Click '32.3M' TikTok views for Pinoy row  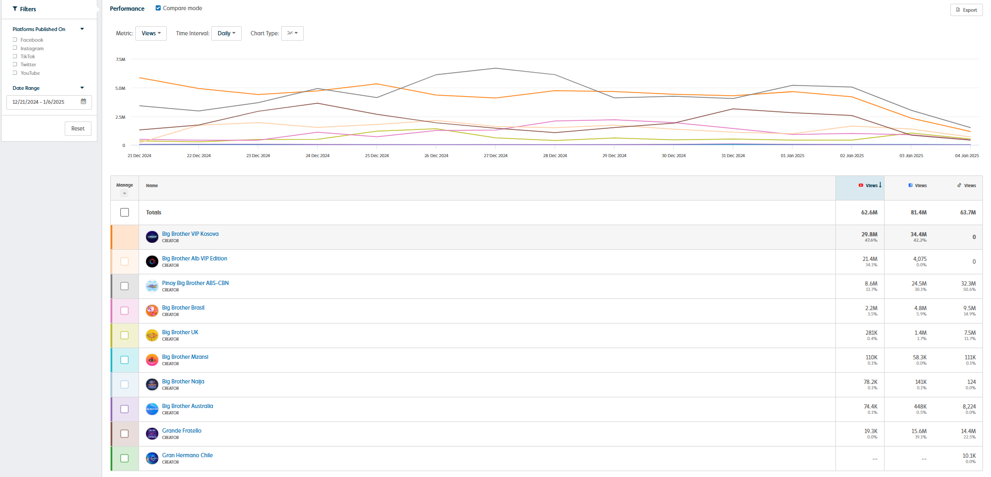pos(969,283)
